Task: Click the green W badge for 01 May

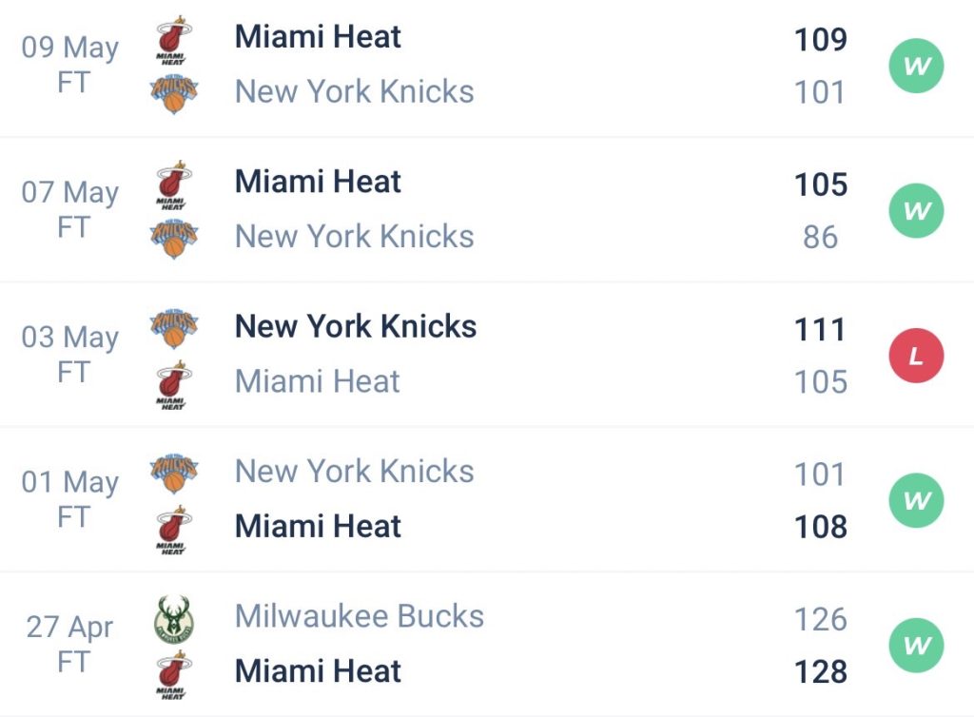Action: point(916,501)
